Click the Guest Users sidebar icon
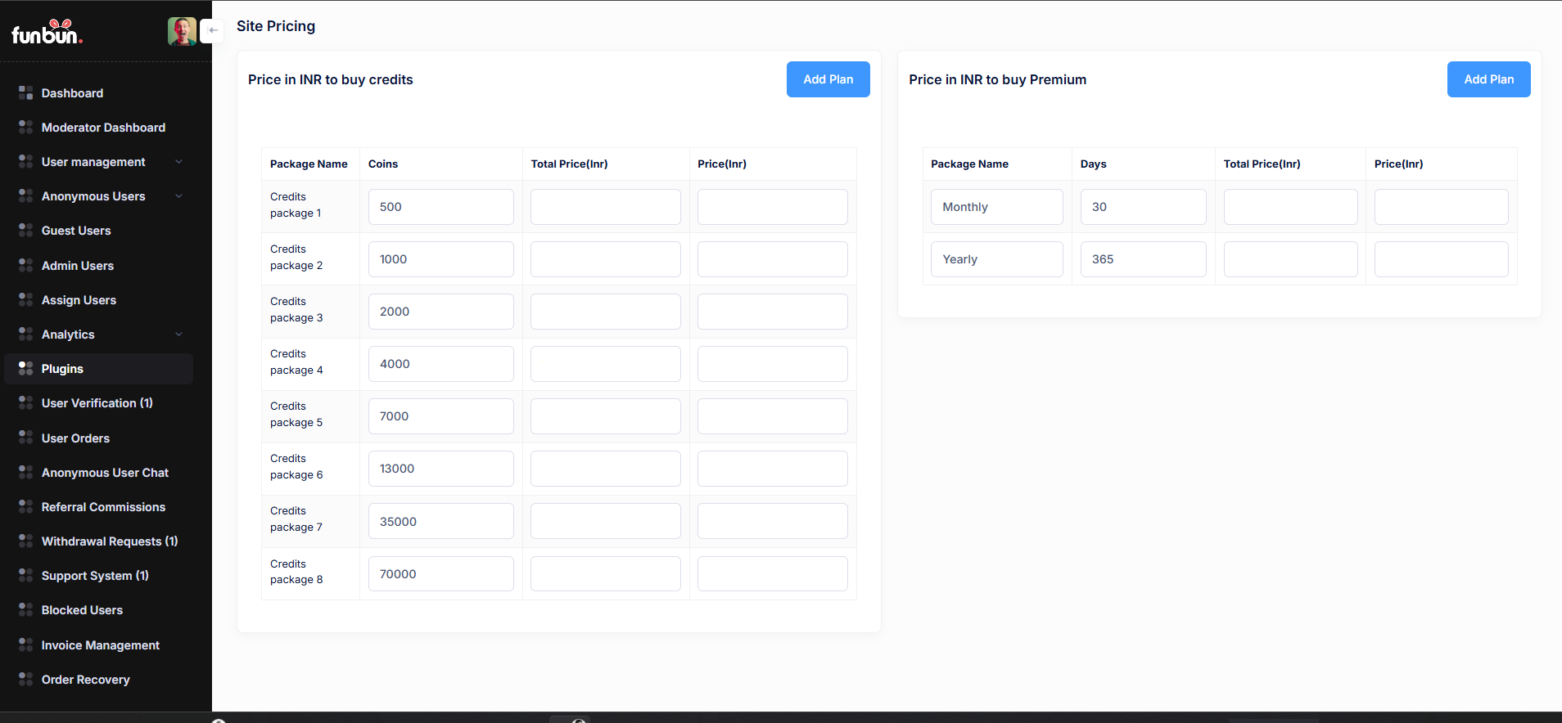 point(25,231)
